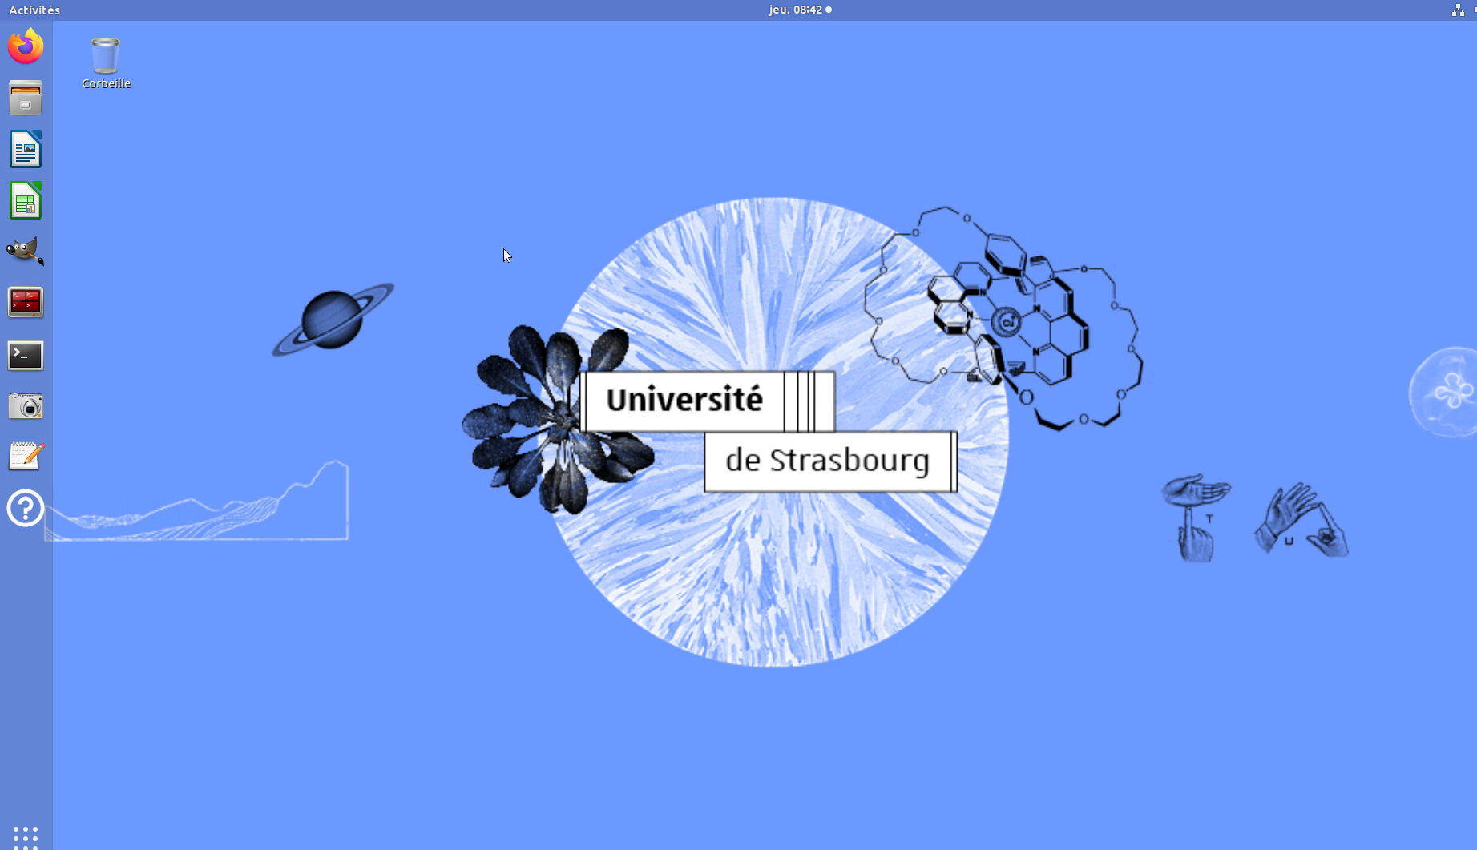Launch the screenshot camera tool
1477x850 pixels.
(26, 406)
